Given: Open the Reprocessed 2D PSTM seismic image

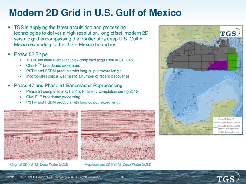Looking at the screenshot, I should tap(118, 135).
